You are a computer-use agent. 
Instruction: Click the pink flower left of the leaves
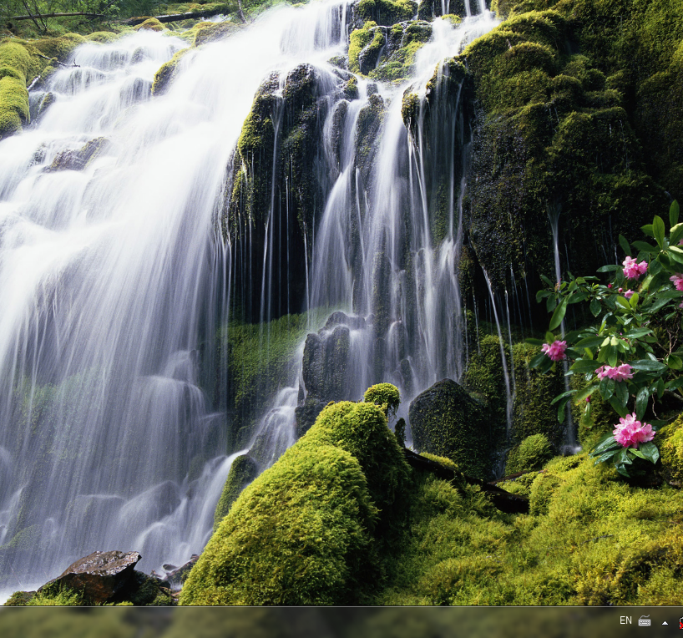pyautogui.click(x=554, y=350)
